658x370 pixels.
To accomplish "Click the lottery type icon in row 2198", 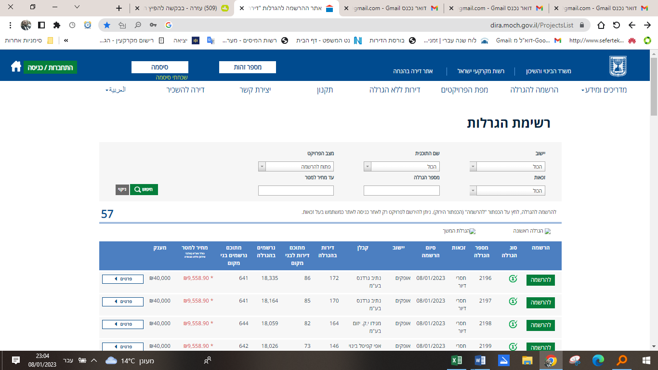I will pyautogui.click(x=513, y=324).
